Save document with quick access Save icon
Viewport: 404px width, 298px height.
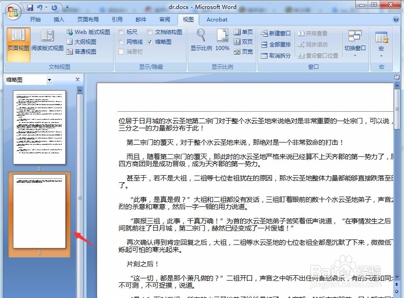[30, 8]
